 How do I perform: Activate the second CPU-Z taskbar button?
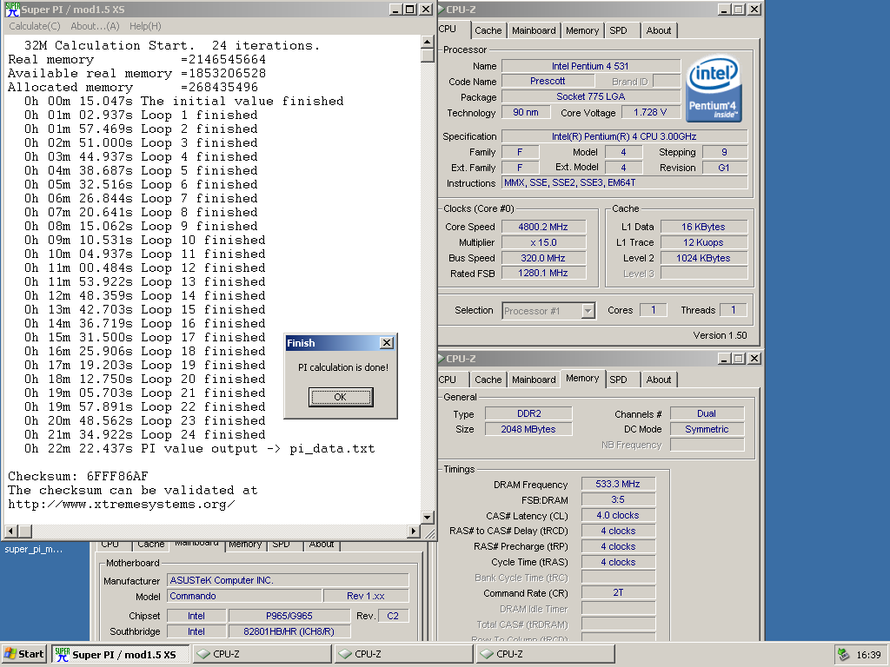(x=404, y=654)
